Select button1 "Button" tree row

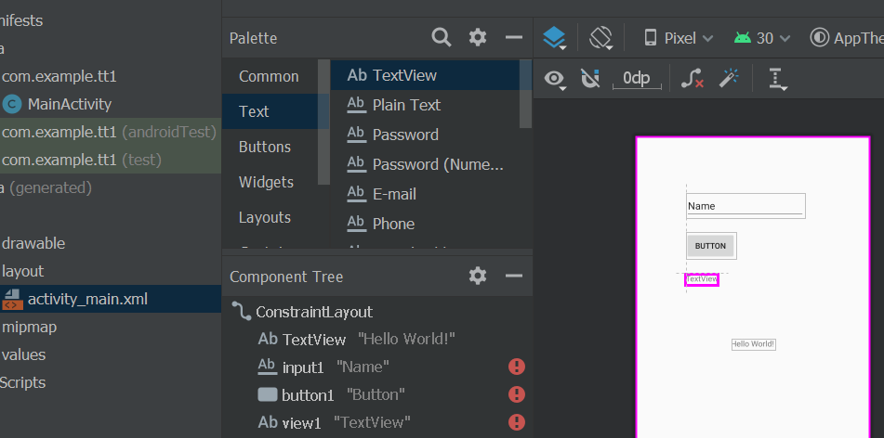[x=377, y=394]
